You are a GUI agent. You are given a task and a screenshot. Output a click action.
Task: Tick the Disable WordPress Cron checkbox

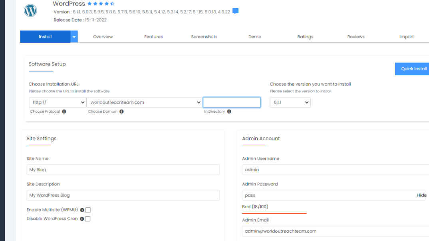[x=87, y=219]
